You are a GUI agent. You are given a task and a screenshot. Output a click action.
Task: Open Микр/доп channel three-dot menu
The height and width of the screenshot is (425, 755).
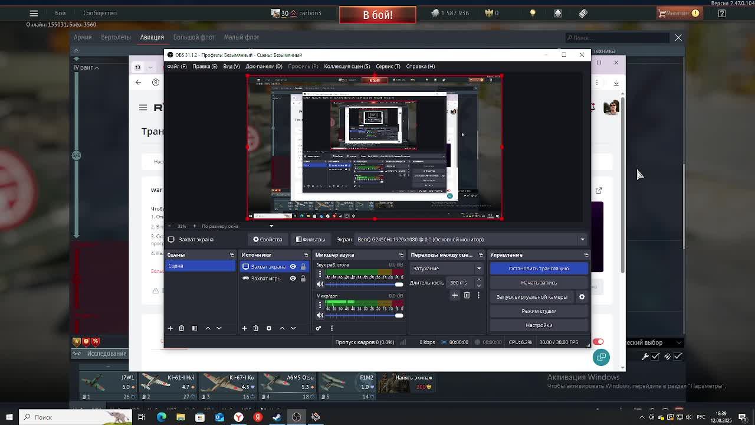point(320,305)
